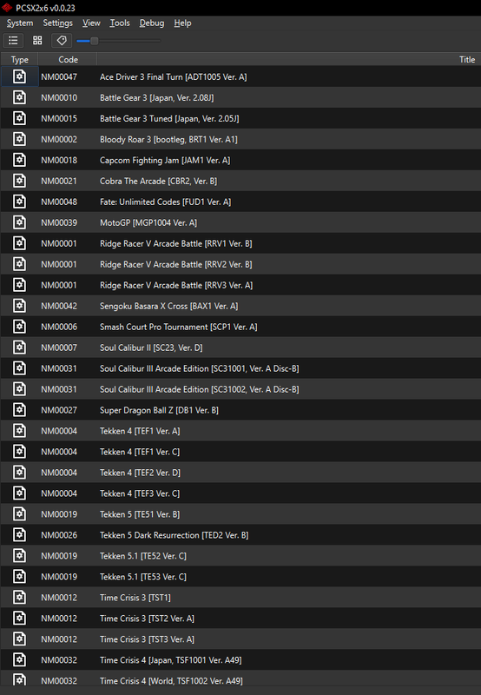This screenshot has height=695, width=481.
Task: Click type icon for Ridge Racer V RRV3
Action: click(x=19, y=285)
